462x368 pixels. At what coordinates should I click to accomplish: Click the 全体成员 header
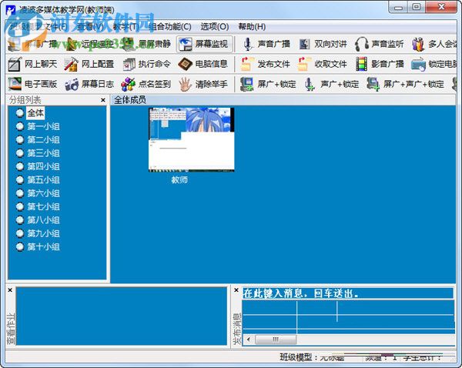[130, 100]
